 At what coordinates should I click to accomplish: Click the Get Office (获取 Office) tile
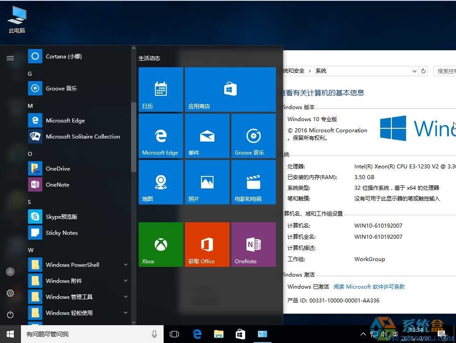(x=207, y=244)
